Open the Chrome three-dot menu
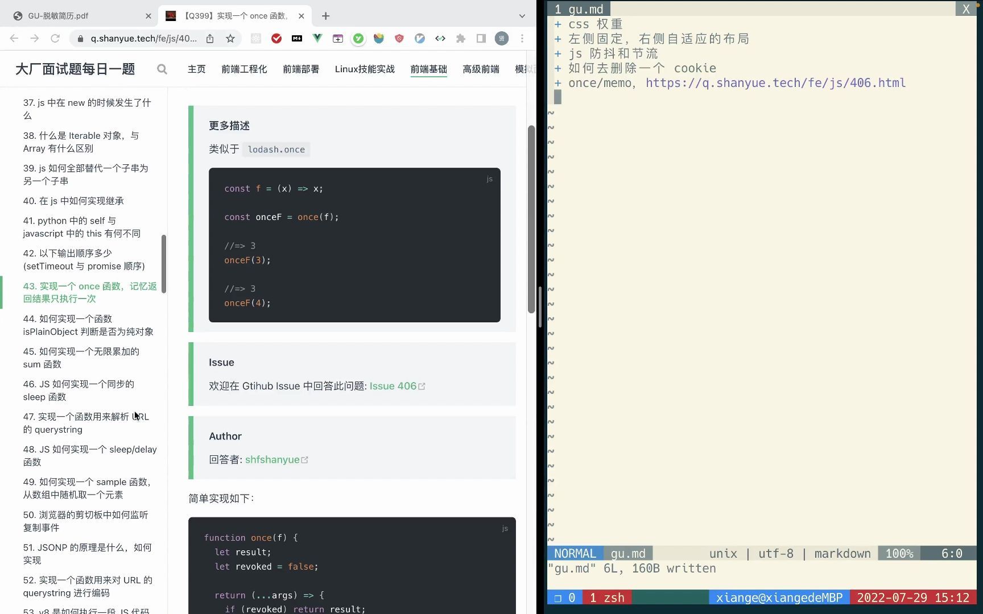983x614 pixels. point(522,38)
